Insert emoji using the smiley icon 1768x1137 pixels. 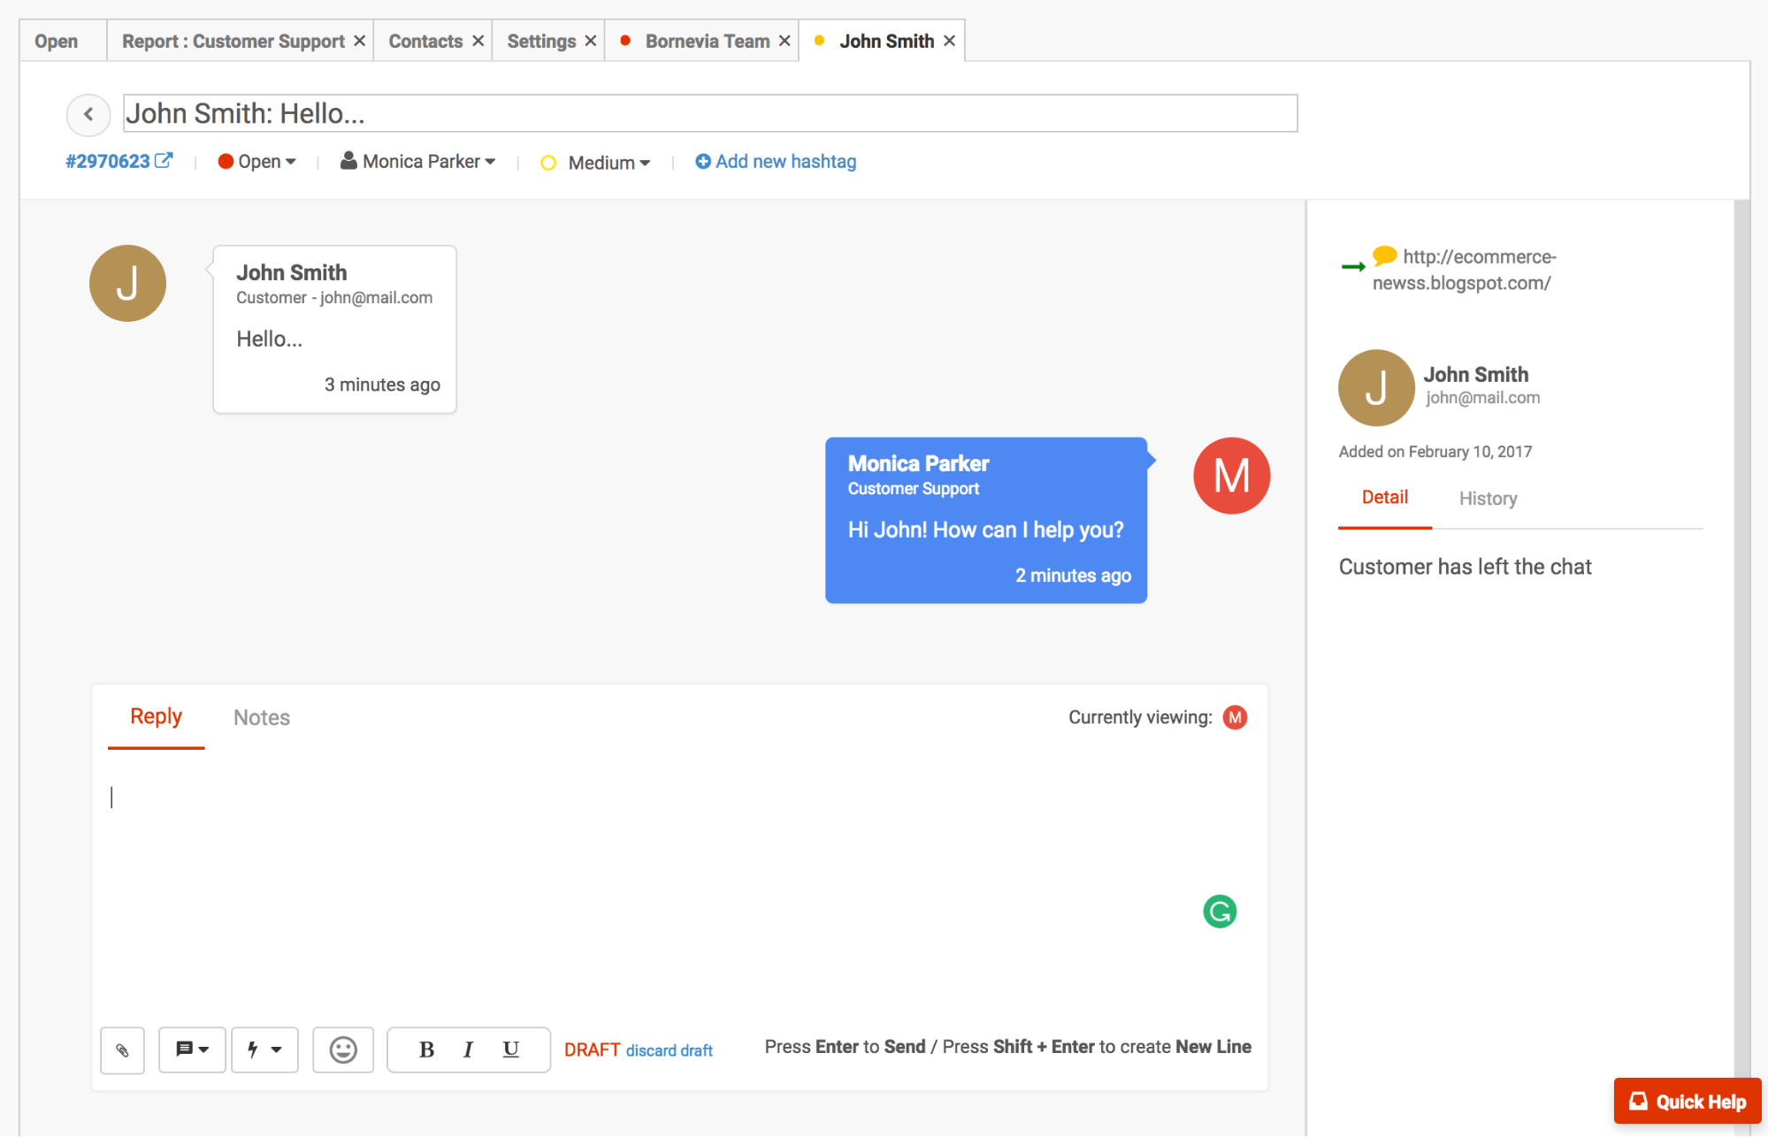pyautogui.click(x=343, y=1049)
